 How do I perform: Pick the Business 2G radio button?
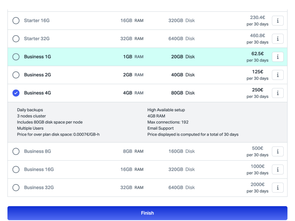point(16,75)
